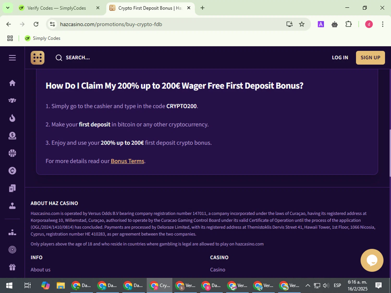Close the Verify Codes tab
391x293 pixels.
(98, 8)
